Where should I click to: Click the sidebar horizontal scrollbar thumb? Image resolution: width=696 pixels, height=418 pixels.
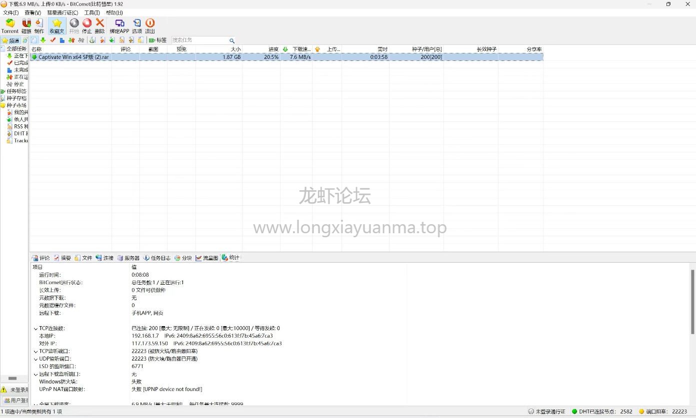click(x=12, y=379)
